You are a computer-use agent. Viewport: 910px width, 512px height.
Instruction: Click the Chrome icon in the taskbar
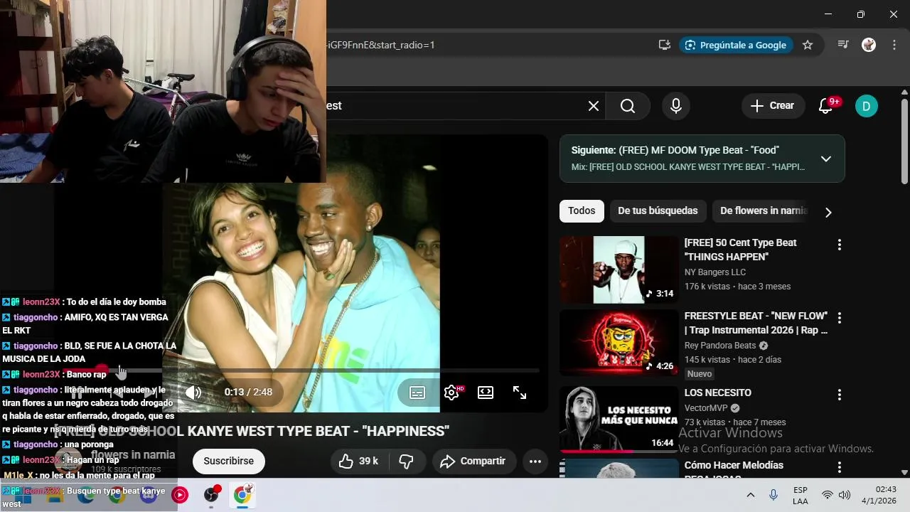point(243,494)
